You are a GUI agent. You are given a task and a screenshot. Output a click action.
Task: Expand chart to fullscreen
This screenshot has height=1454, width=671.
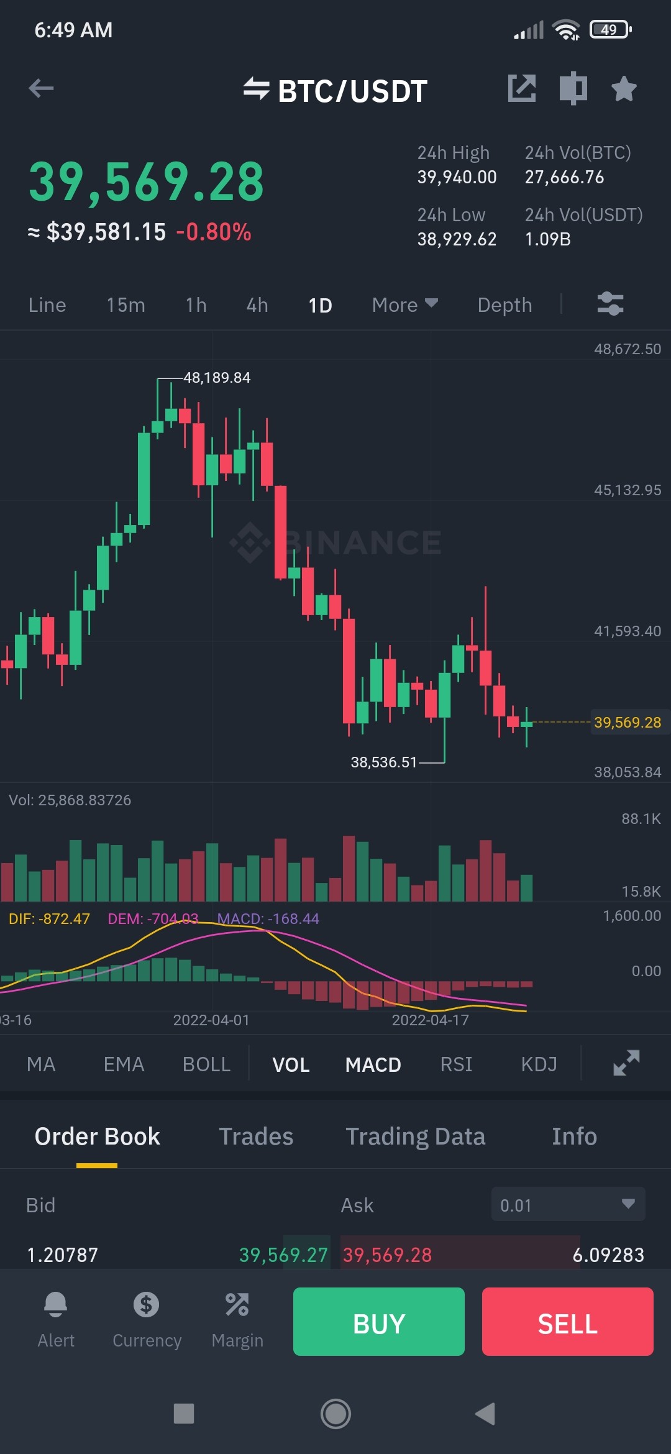pyautogui.click(x=626, y=1063)
